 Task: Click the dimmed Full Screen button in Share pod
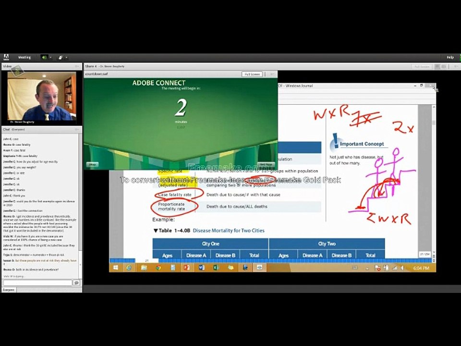(x=422, y=67)
